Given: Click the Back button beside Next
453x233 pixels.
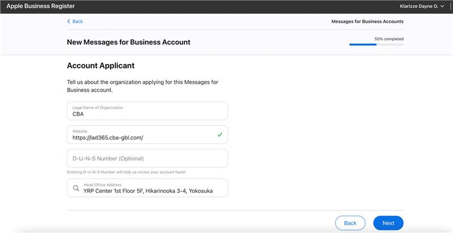Looking at the screenshot, I should [350, 223].
